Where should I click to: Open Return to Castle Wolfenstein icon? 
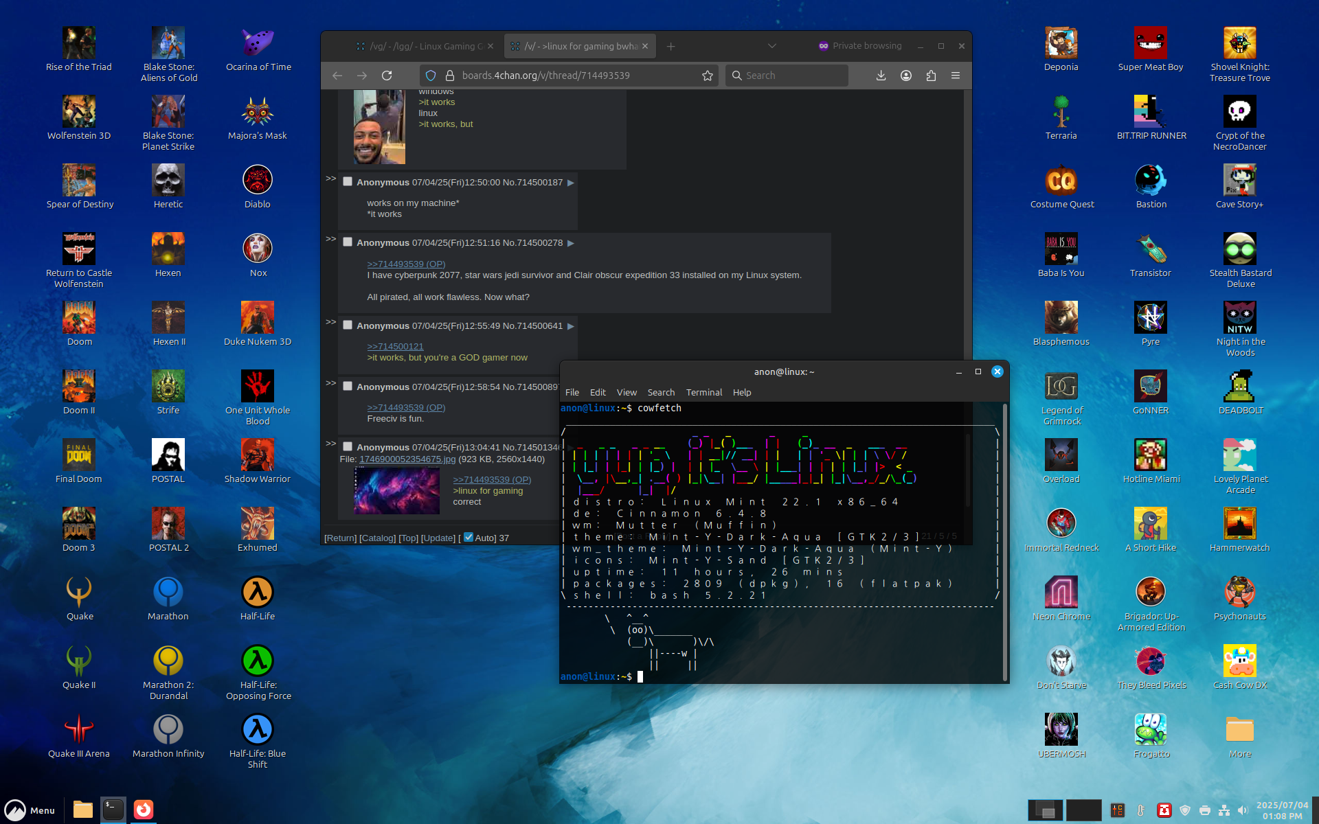(x=79, y=260)
